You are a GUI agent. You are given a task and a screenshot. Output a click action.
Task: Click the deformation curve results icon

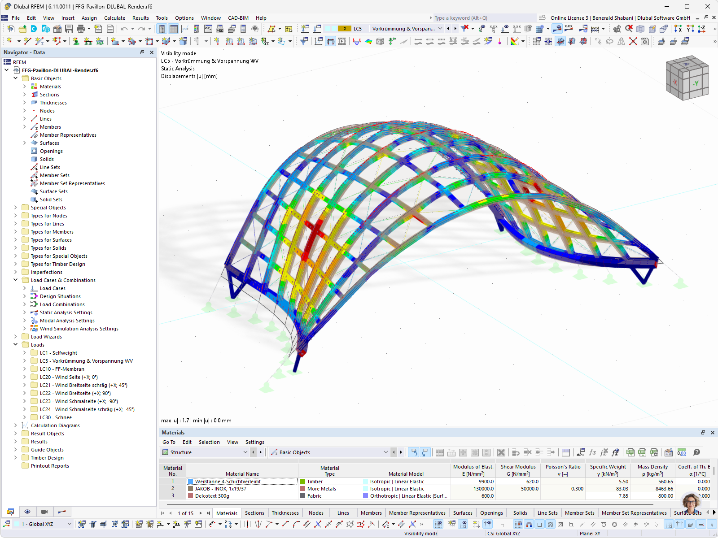(357, 41)
